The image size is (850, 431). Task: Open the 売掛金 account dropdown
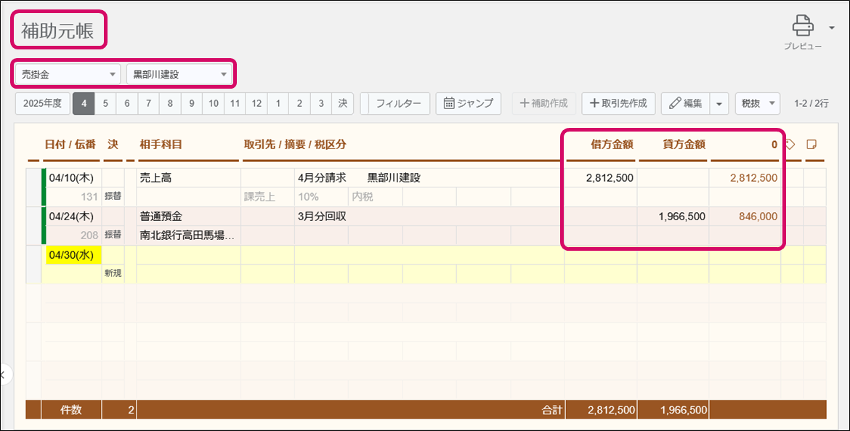coord(68,74)
